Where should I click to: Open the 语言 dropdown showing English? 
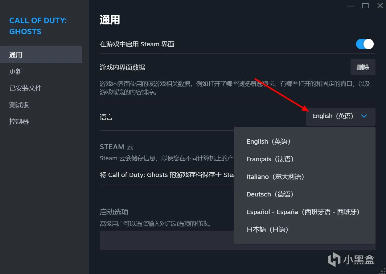(340, 116)
